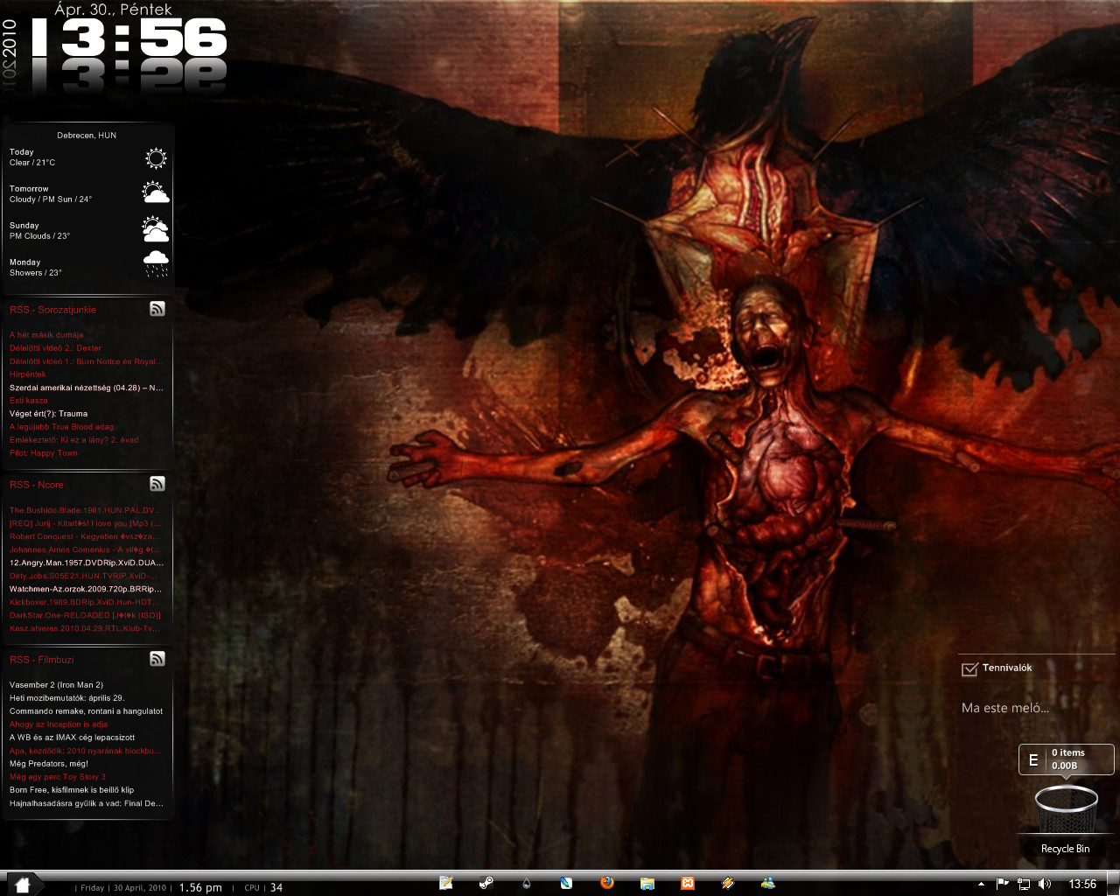Open 'Pilot: Happy Town' article

coord(44,453)
